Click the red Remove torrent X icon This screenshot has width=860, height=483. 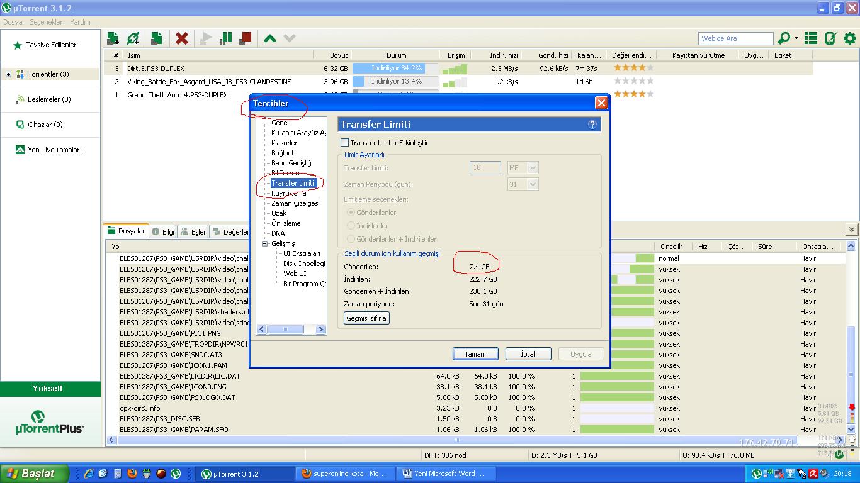(x=182, y=38)
